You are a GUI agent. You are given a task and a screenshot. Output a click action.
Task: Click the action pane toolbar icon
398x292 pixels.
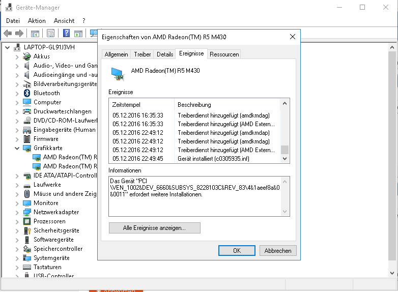[x=78, y=33]
